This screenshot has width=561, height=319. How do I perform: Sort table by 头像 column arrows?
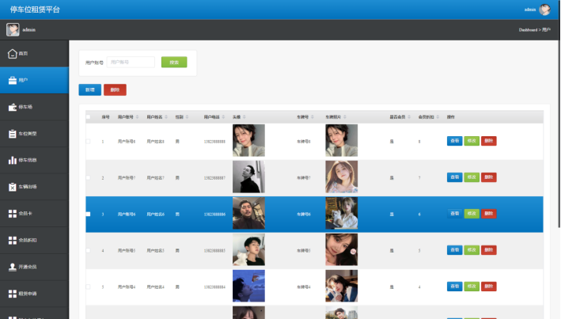[244, 117]
